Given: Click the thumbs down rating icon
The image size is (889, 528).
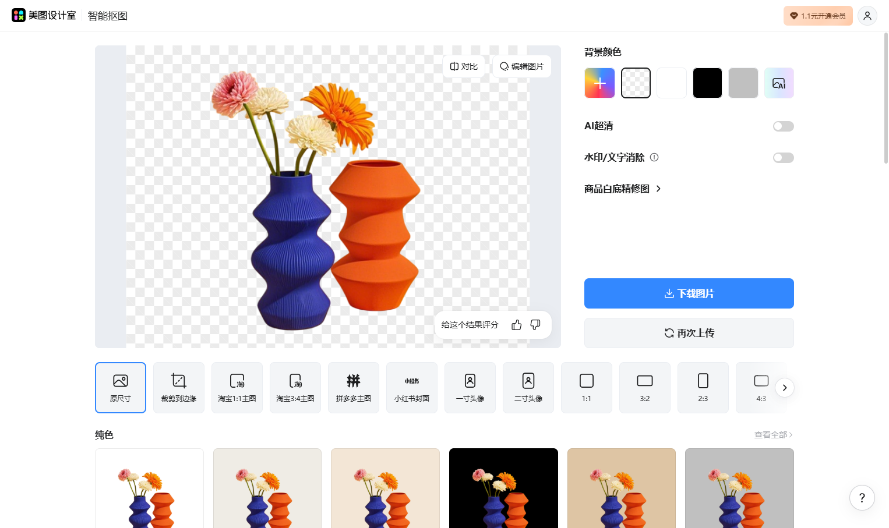Looking at the screenshot, I should point(535,325).
